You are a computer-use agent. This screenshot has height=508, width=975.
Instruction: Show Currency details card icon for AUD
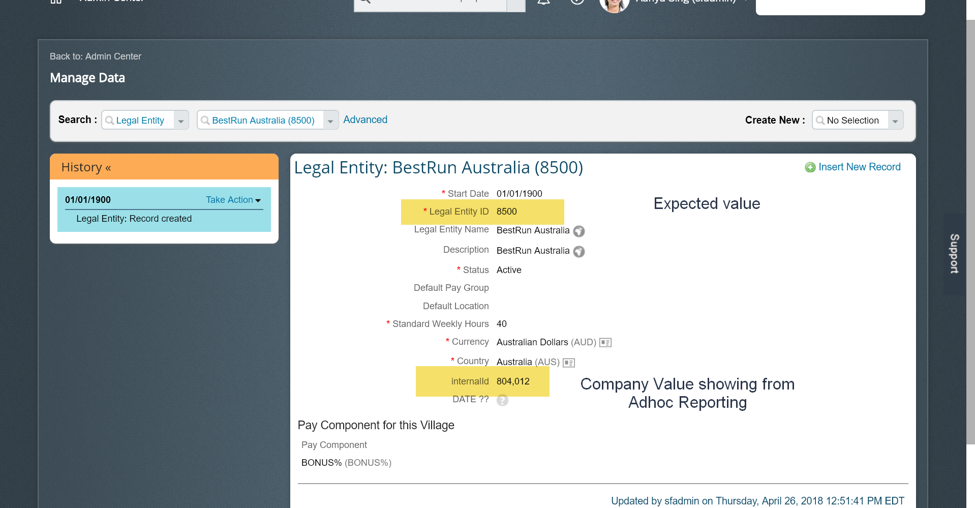tap(605, 343)
